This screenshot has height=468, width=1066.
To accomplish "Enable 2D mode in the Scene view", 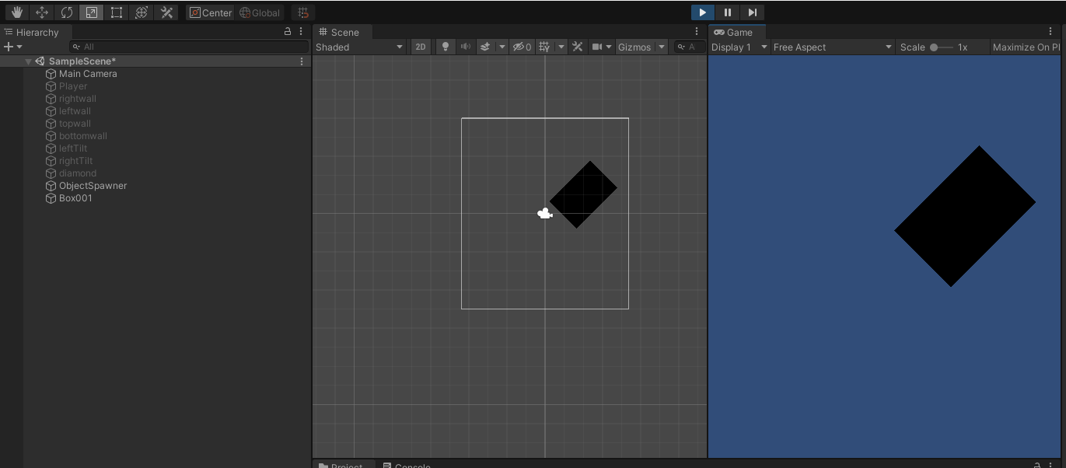I will coord(420,47).
